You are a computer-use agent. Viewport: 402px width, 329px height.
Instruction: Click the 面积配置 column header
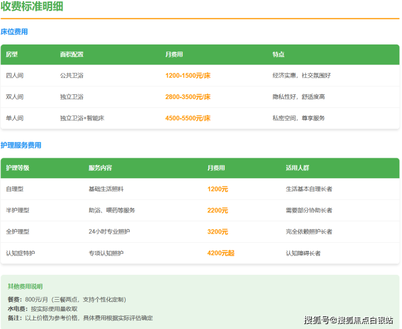point(72,55)
